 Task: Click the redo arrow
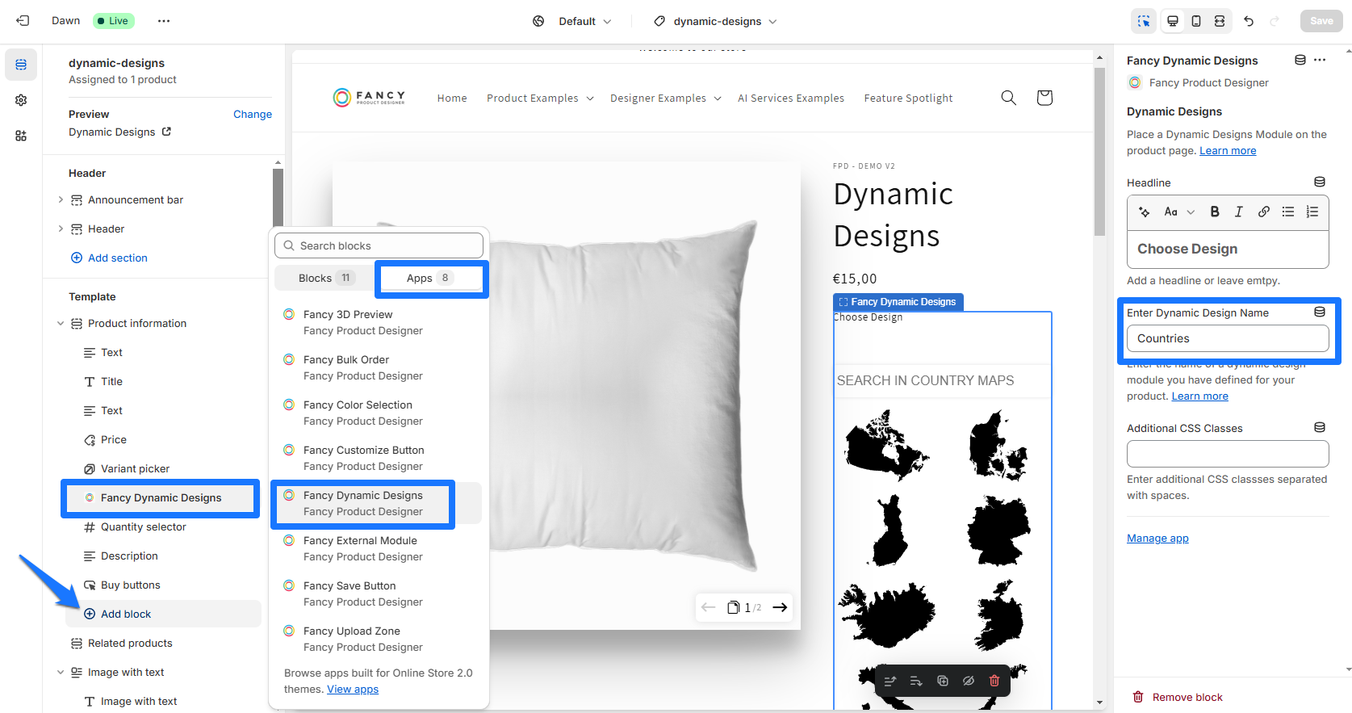coord(1275,21)
